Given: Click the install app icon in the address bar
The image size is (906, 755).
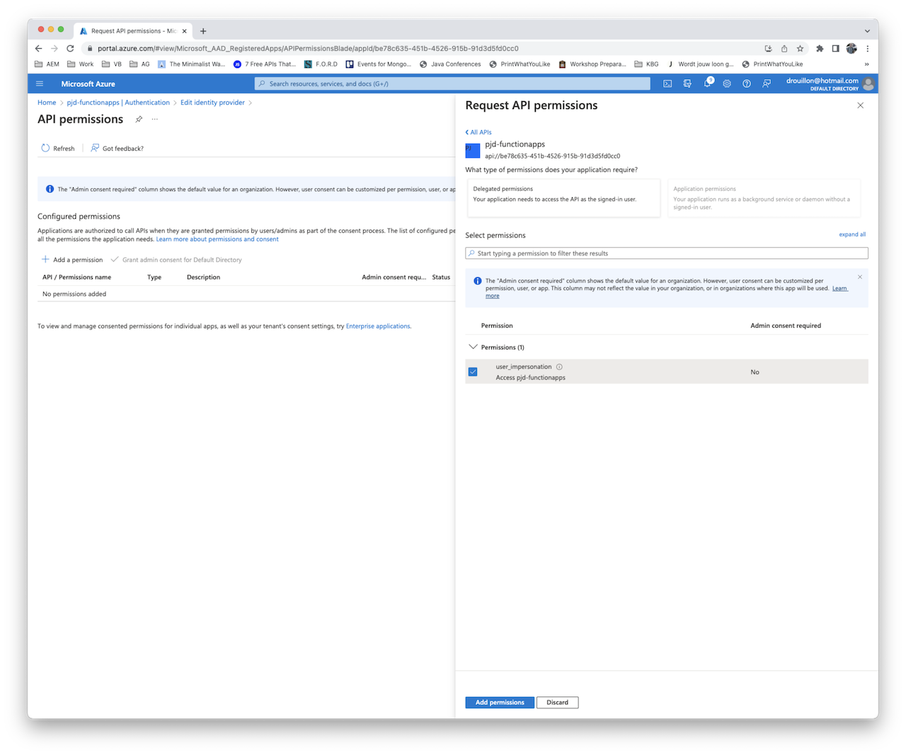Looking at the screenshot, I should click(x=769, y=48).
